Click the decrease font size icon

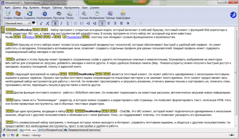[x=41, y=24]
